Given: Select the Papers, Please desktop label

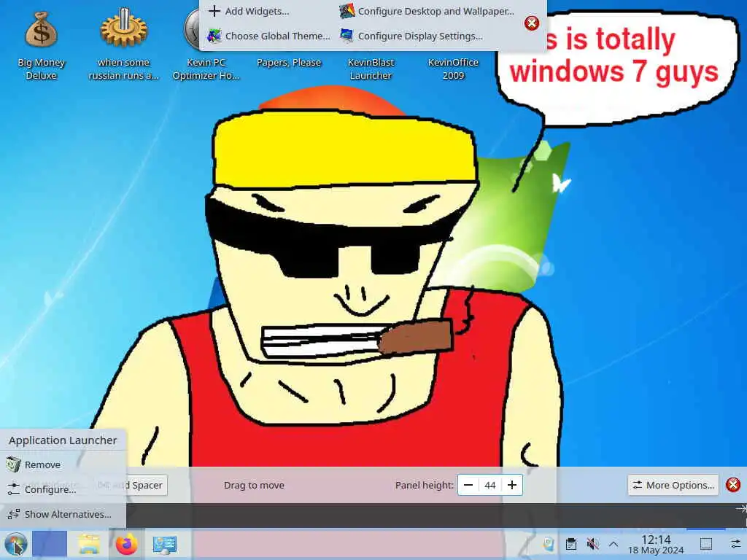Looking at the screenshot, I should [x=289, y=63].
